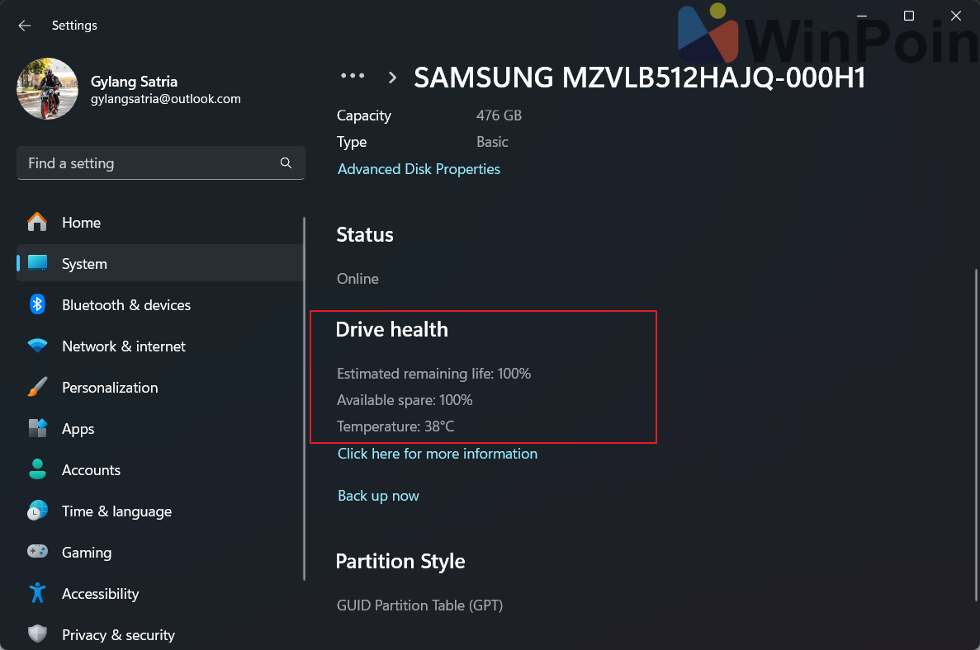Screen dimensions: 980x650
Task: Click the breadcrumb chevron separator
Action: click(393, 78)
